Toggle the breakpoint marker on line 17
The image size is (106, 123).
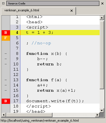pos(6,101)
